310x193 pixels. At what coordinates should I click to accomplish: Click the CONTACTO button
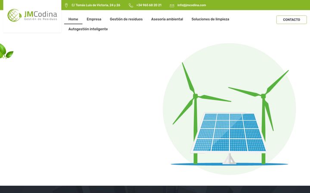coord(291,20)
